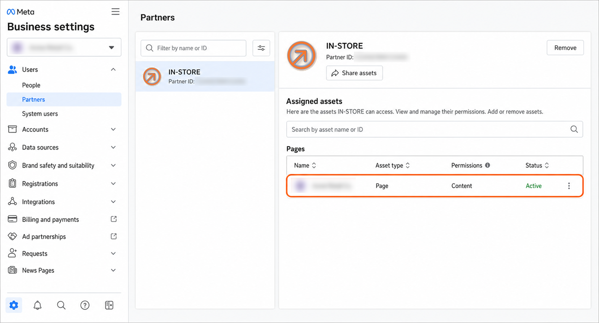Viewport: 599px width, 323px height.
Task: Click the sidebar panel toggle icon
Action: point(109,305)
